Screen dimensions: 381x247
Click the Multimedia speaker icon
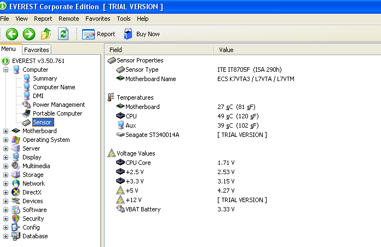(16, 166)
